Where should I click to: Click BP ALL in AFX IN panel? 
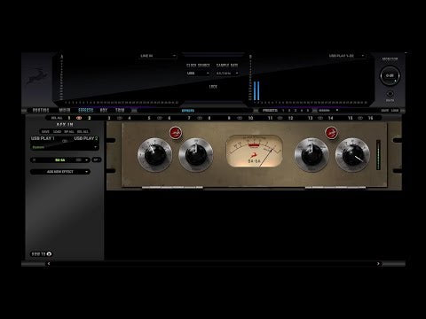[69, 132]
